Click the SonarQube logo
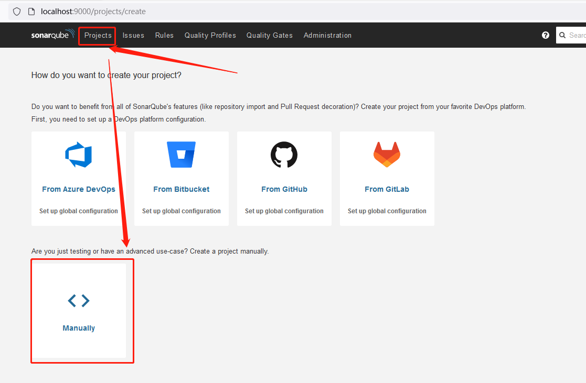586x383 pixels. click(x=52, y=35)
